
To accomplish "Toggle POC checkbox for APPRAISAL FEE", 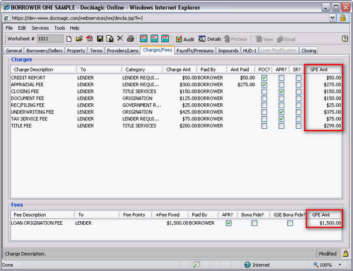I will pyautogui.click(x=264, y=84).
